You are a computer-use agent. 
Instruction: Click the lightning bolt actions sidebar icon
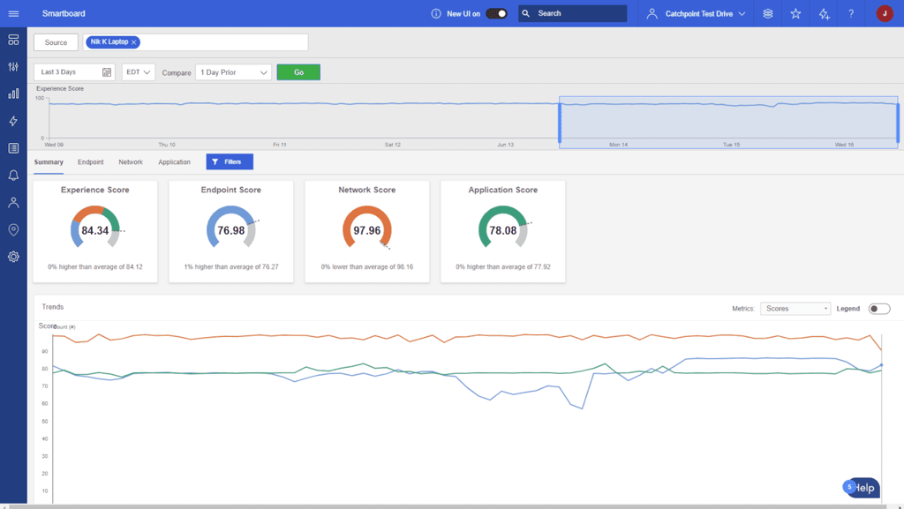coord(11,120)
